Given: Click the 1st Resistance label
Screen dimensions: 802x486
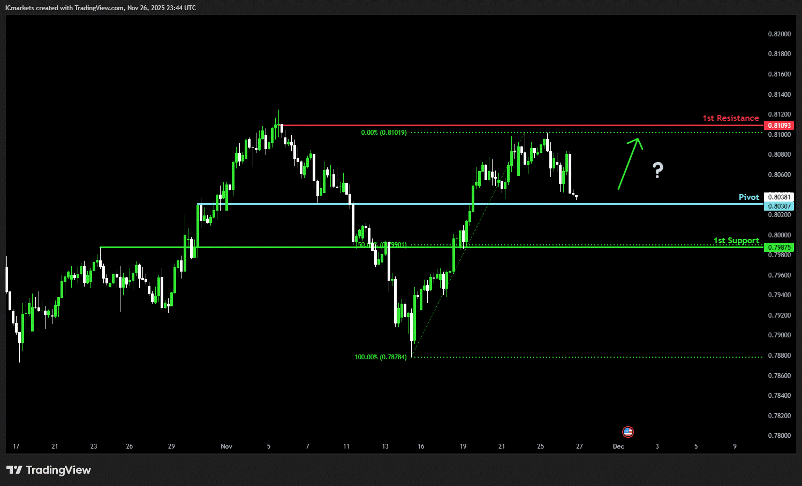Looking at the screenshot, I should click(x=730, y=118).
